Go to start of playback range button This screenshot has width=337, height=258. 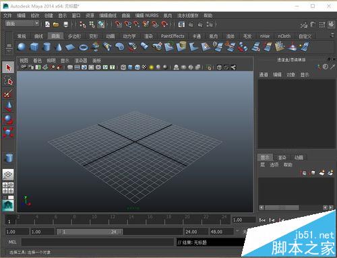coord(262,220)
